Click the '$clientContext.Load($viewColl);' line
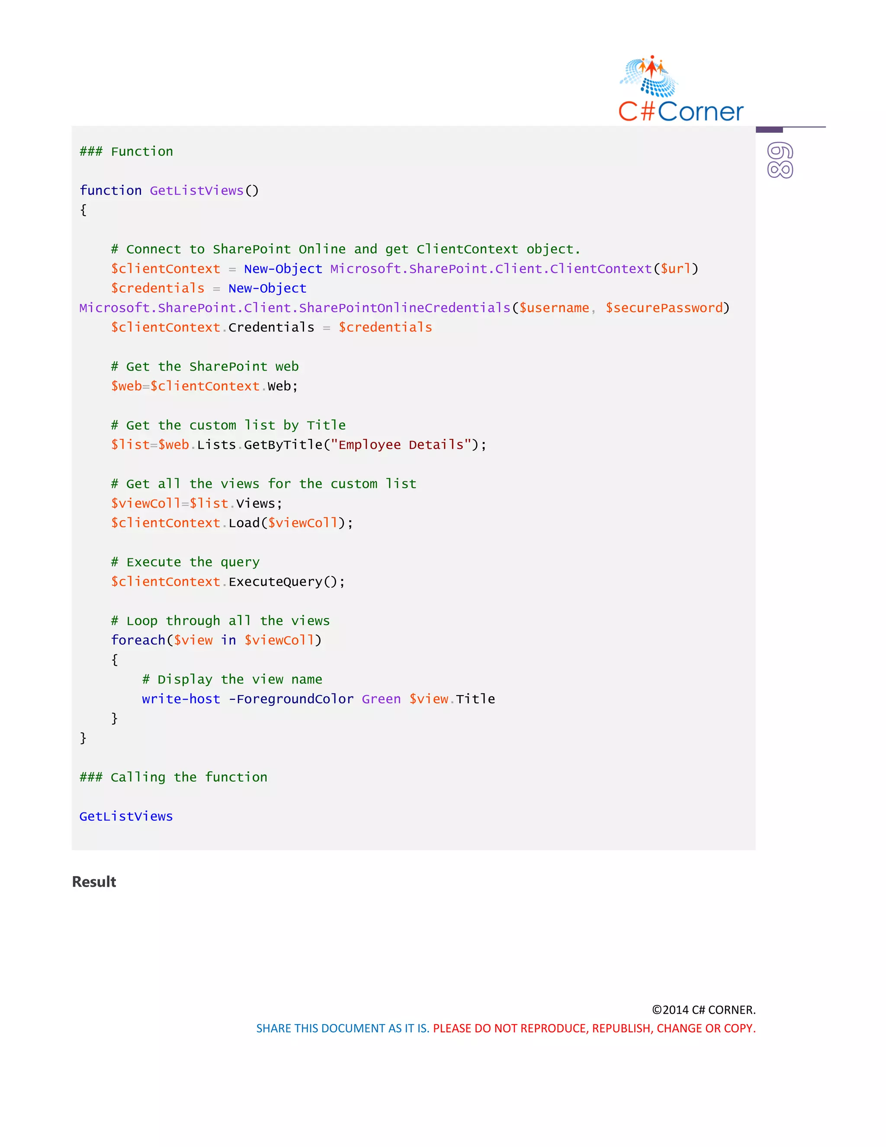Image resolution: width=886 pixels, height=1147 pixels. click(x=232, y=523)
